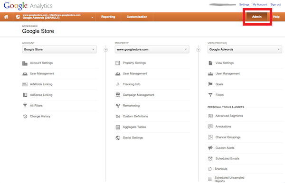
Task: Open the Change History link
Action: pos(40,117)
